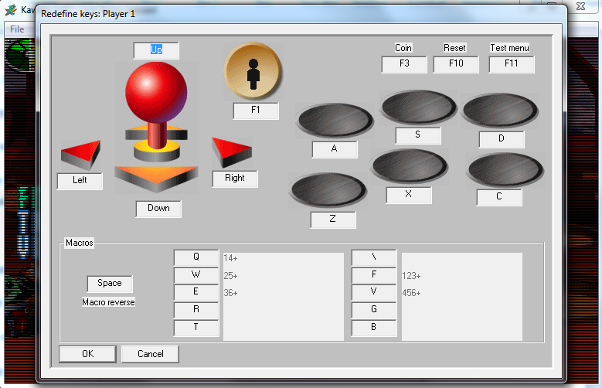The image size is (602, 388).
Task: Select the highlighted Up key field
Action: tap(156, 50)
